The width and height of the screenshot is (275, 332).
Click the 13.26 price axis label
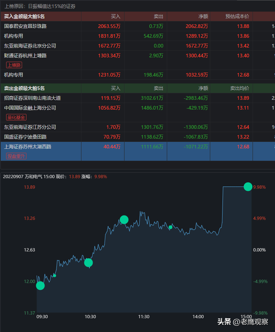pos(29,218)
